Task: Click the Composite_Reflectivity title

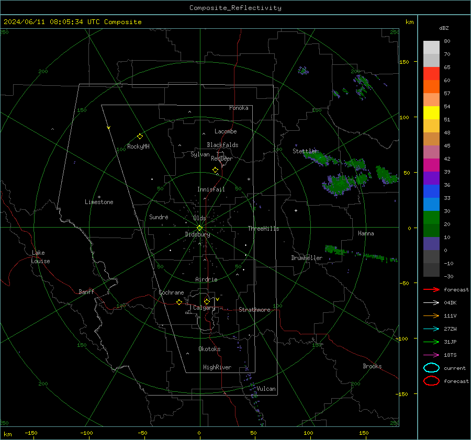Action: pos(235,8)
